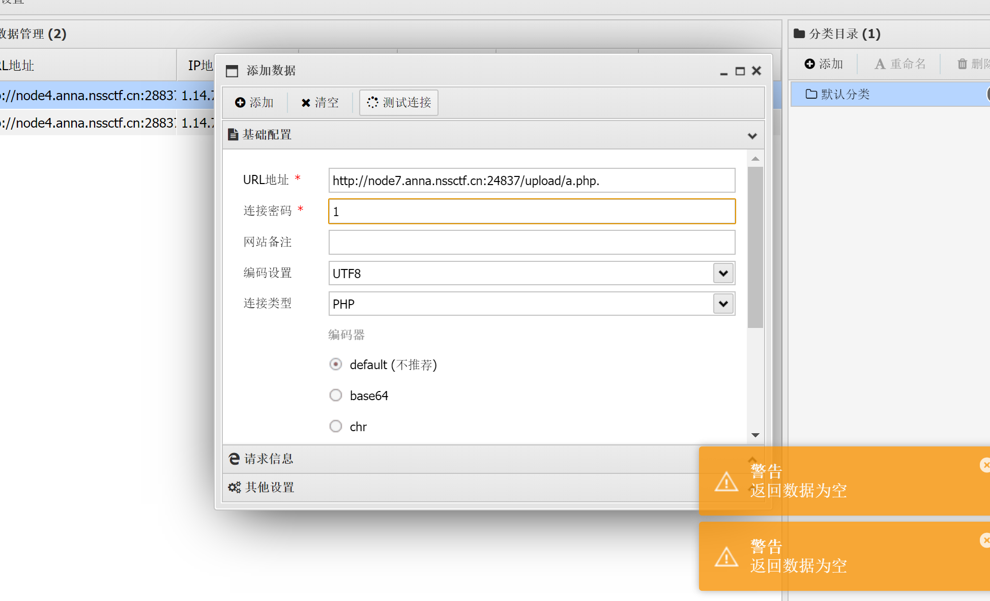
Task: Click the 清空 clear X icon
Action: pos(306,103)
